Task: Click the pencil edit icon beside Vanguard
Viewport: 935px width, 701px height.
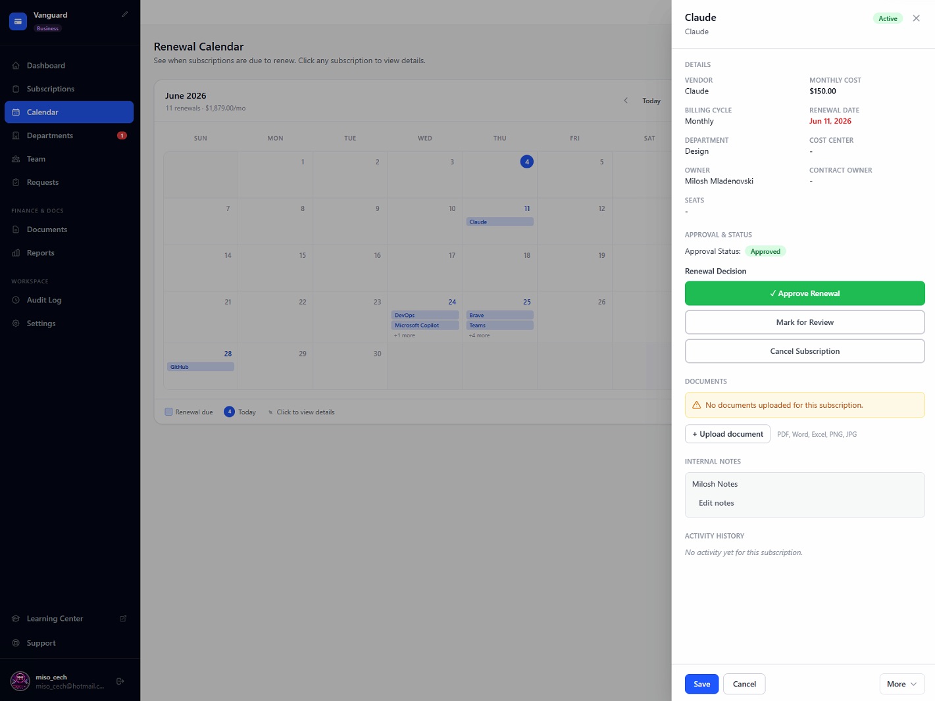Action: [124, 14]
